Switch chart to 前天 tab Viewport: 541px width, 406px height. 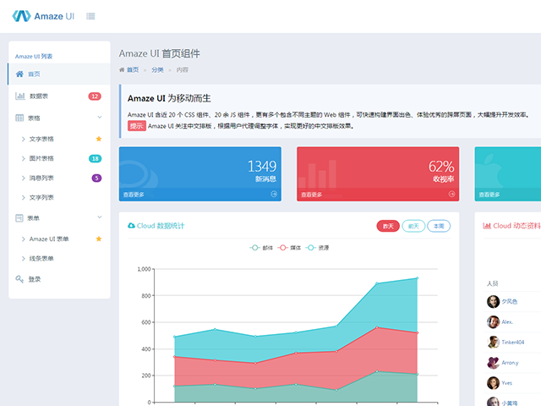(x=413, y=226)
